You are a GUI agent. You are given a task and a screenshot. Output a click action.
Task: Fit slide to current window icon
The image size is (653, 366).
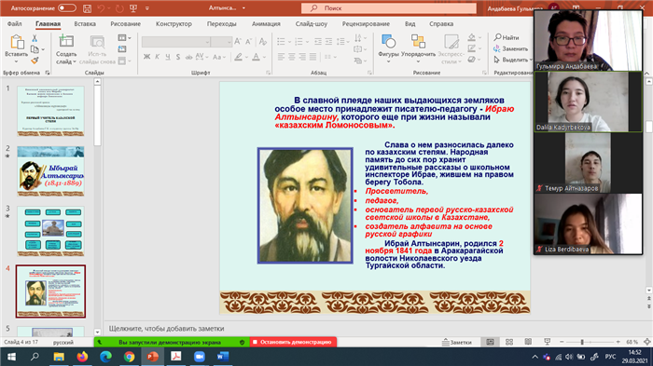(x=647, y=342)
